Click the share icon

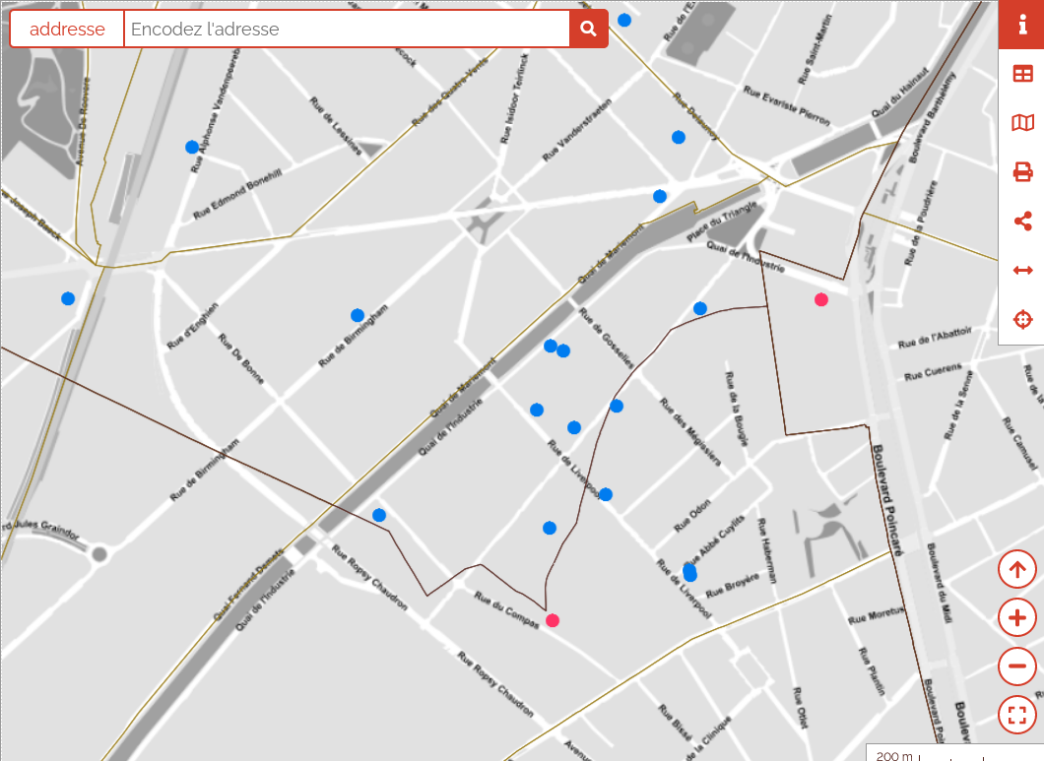pos(1022,222)
